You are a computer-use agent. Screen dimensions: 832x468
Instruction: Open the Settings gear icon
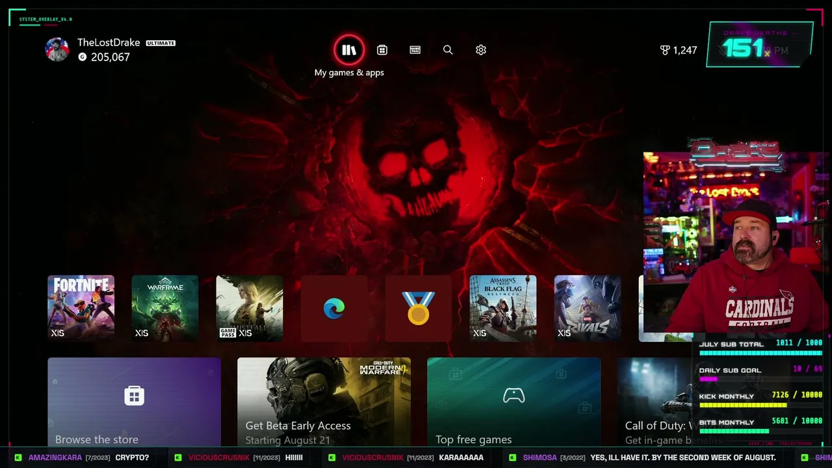(481, 50)
